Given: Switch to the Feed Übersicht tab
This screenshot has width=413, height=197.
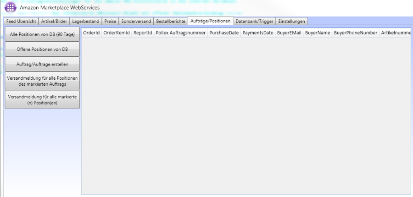Looking at the screenshot, I should [21, 22].
